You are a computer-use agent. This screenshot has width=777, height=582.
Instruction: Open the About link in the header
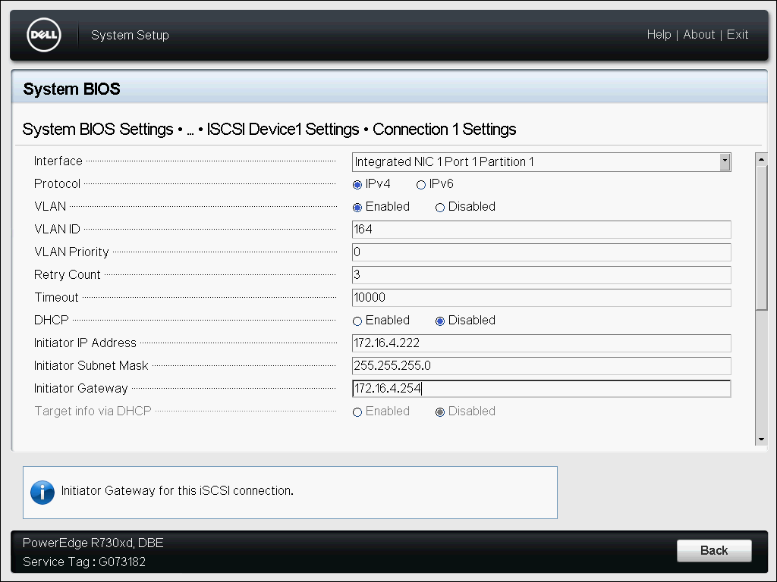(699, 35)
